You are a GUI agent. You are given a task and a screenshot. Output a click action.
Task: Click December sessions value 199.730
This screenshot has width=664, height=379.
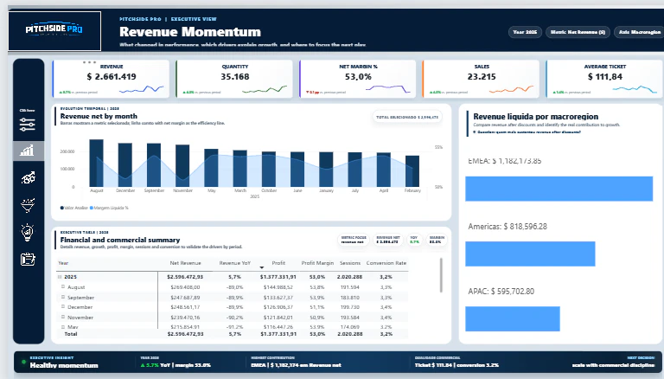(x=350, y=307)
